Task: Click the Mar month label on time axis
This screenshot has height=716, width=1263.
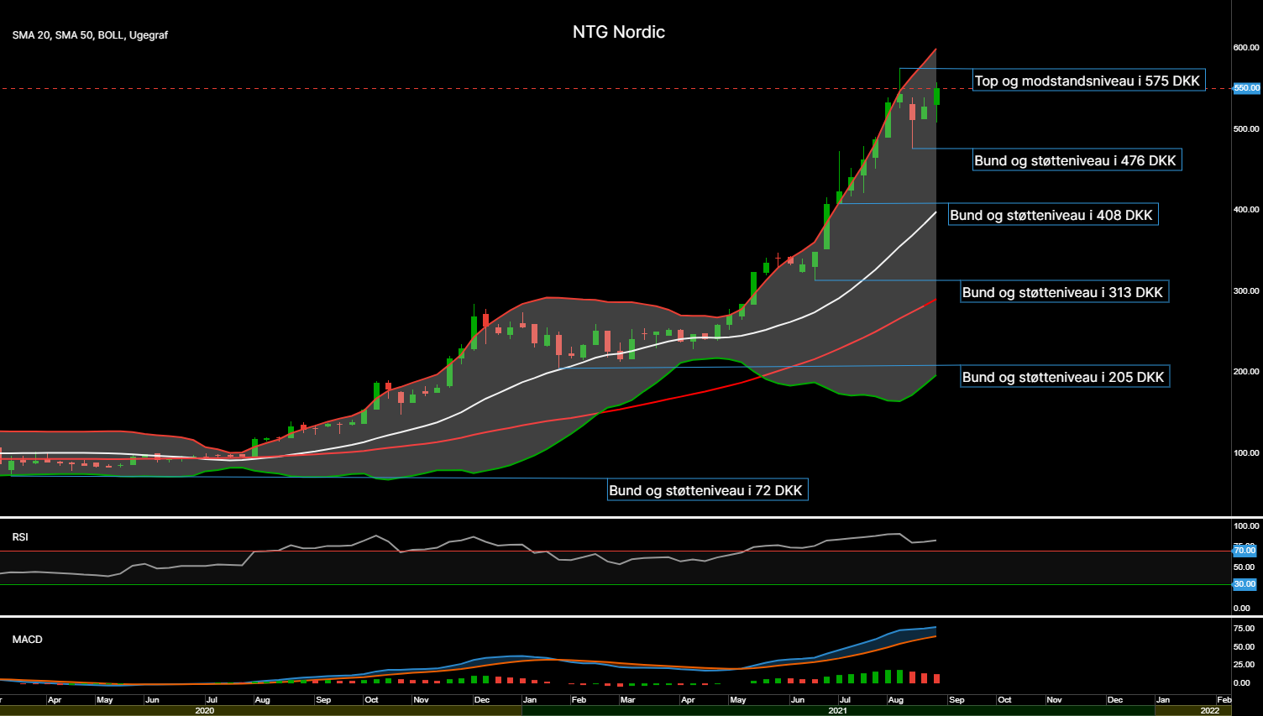Action: (x=627, y=700)
